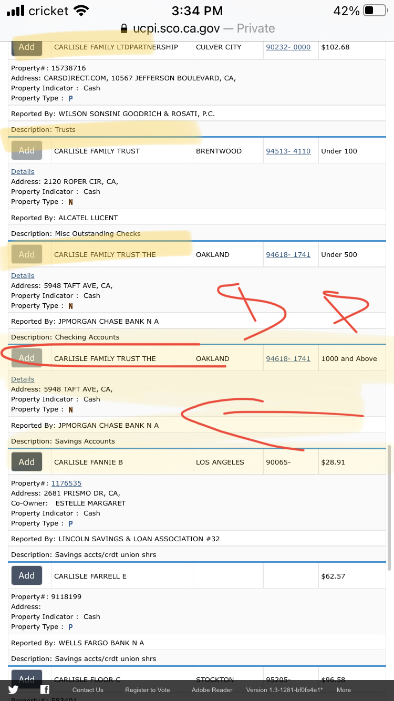Open the More footer menu
This screenshot has height=701, width=394.
click(x=344, y=690)
